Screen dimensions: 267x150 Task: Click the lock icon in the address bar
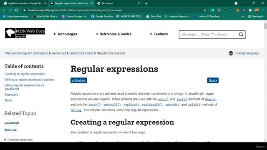coord(24,10)
